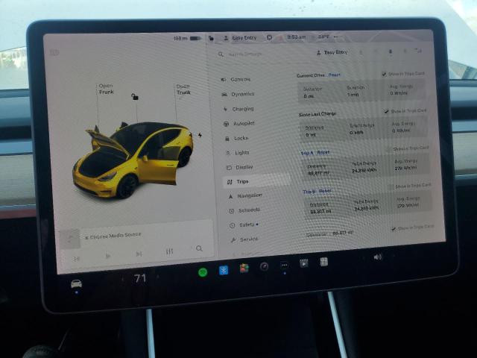Open Easy Entry profile in settings header

(332, 52)
